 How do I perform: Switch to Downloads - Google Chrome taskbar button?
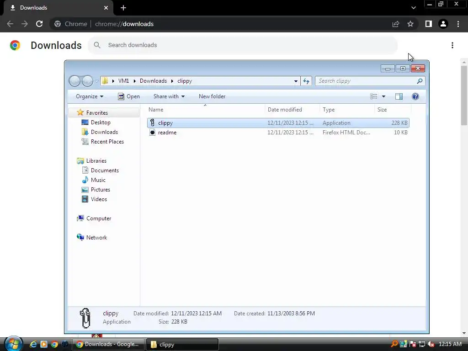point(108,344)
